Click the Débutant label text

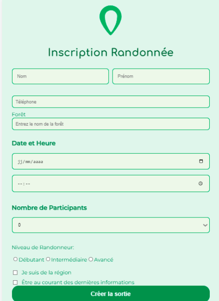click(x=31, y=260)
